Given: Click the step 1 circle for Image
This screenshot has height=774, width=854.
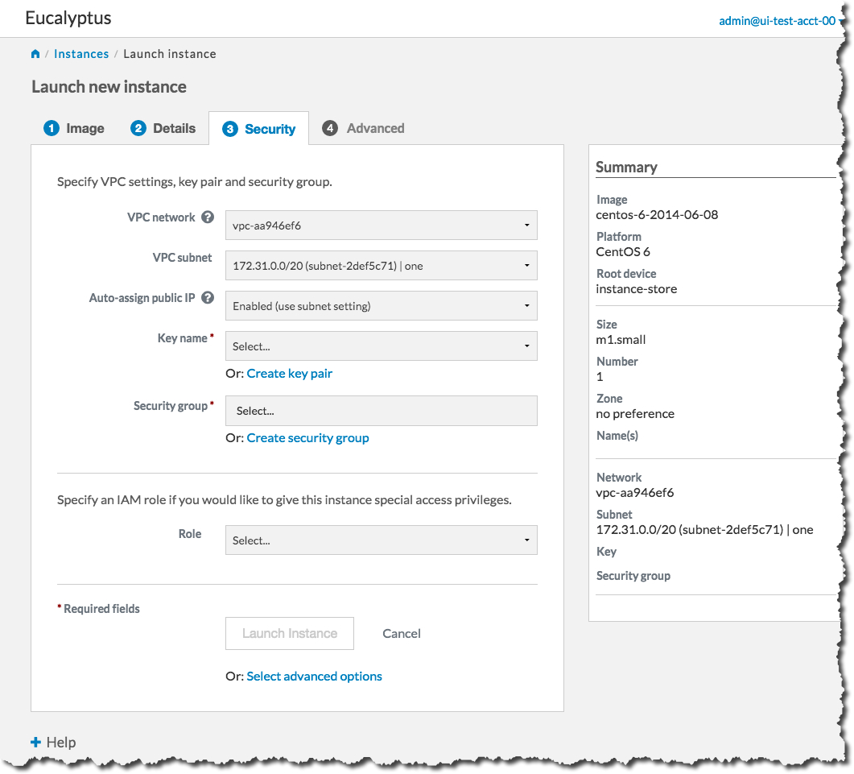Looking at the screenshot, I should coord(52,128).
